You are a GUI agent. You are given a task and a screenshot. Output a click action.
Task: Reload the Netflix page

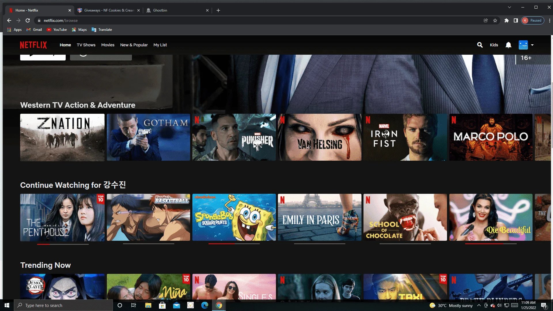28,20
